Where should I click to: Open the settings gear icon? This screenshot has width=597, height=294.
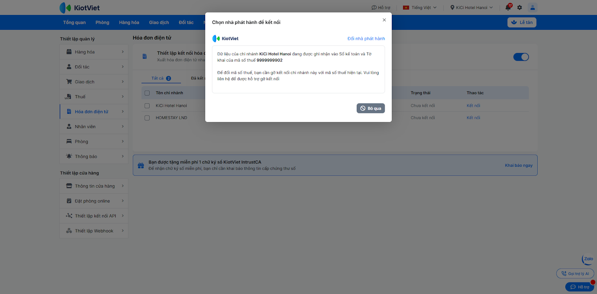click(520, 7)
